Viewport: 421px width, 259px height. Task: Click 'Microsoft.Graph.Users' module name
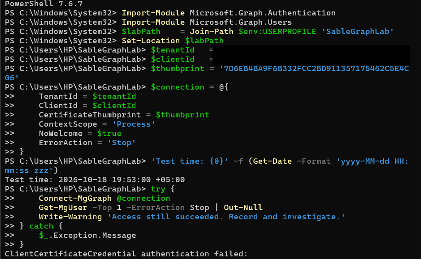pyautogui.click(x=240, y=22)
